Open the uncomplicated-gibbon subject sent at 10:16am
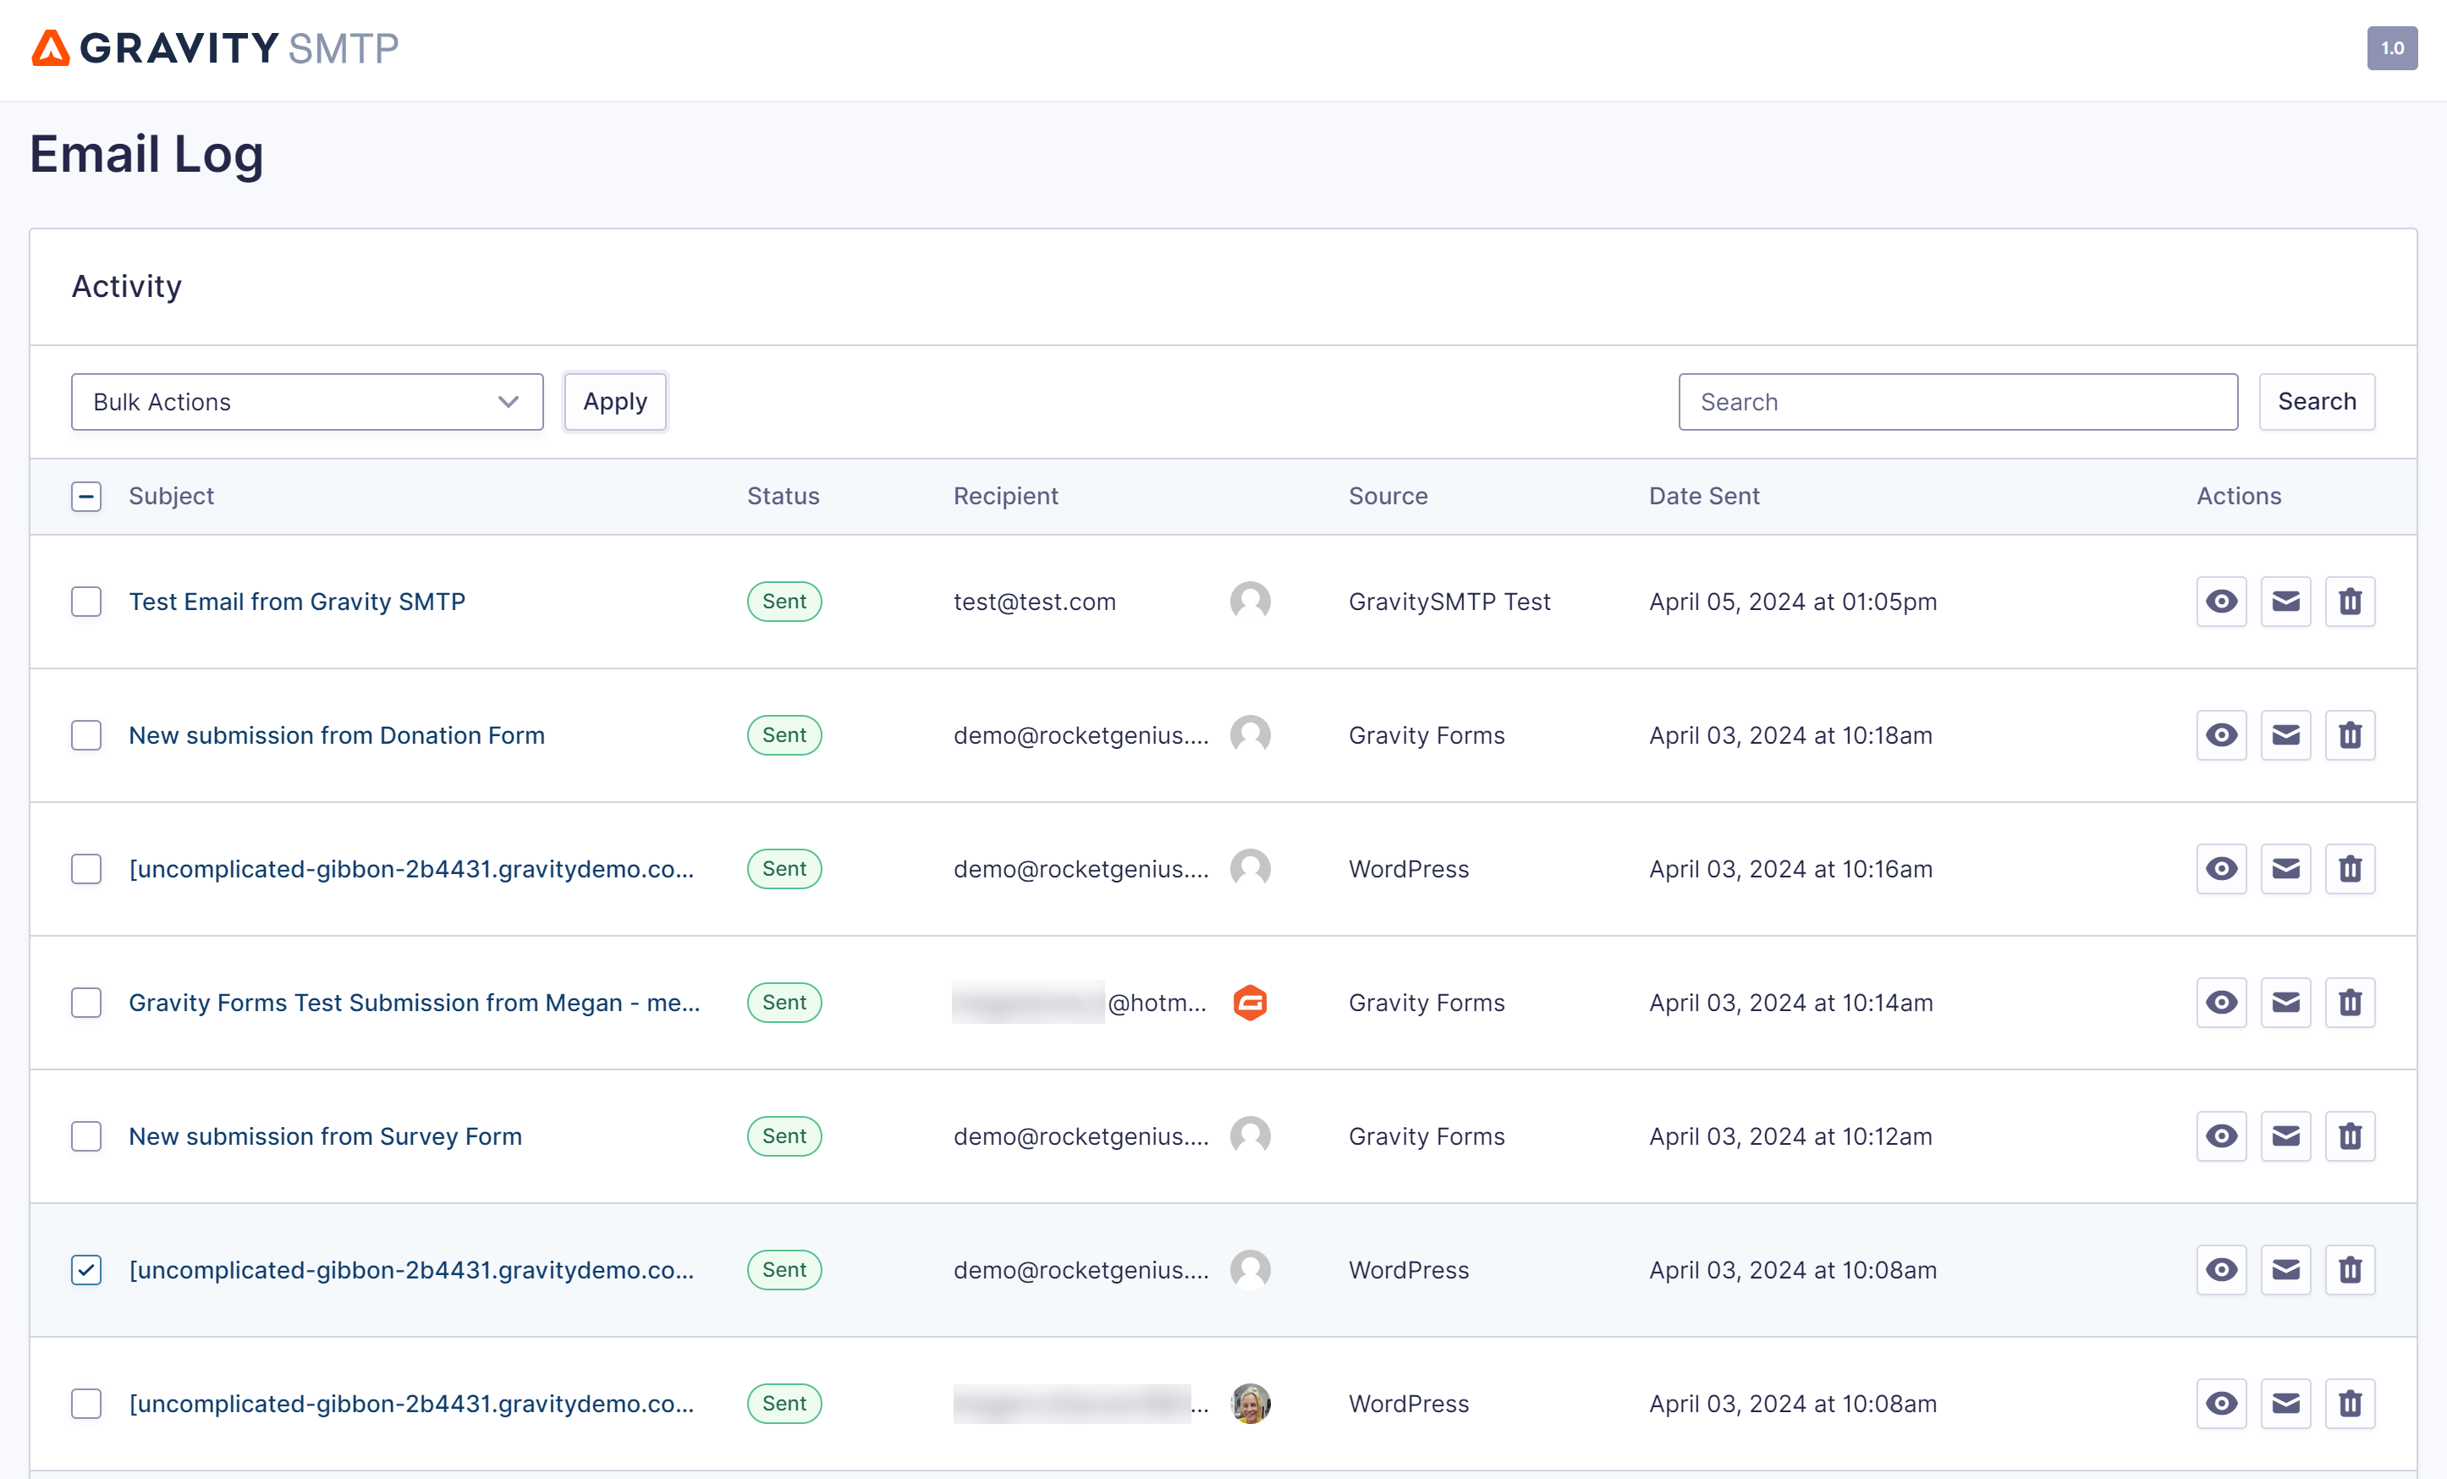2447x1479 pixels. [411, 869]
